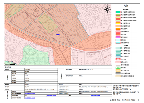Click the 第一種住居地域 yellow color swatch
Viewport: 144px width, 103px height.
[118, 23]
